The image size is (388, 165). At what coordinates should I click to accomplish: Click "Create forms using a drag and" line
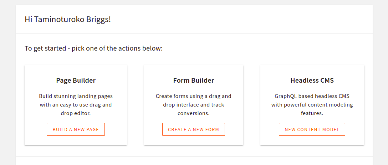193,96
